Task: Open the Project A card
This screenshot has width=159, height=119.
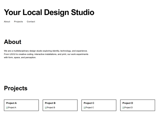Action: 21,105
